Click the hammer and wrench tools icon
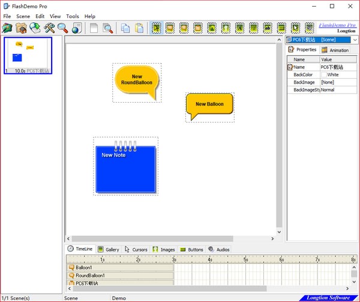 49,28
